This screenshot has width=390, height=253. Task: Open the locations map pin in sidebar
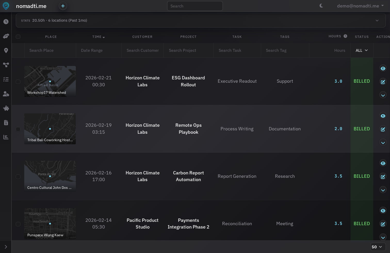(x=6, y=50)
